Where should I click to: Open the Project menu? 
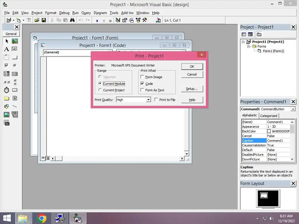[x=37, y=13]
